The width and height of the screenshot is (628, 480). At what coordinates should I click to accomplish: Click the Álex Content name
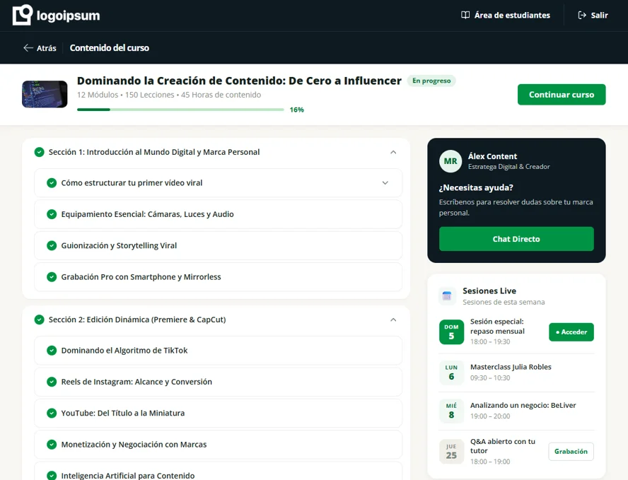tap(493, 156)
